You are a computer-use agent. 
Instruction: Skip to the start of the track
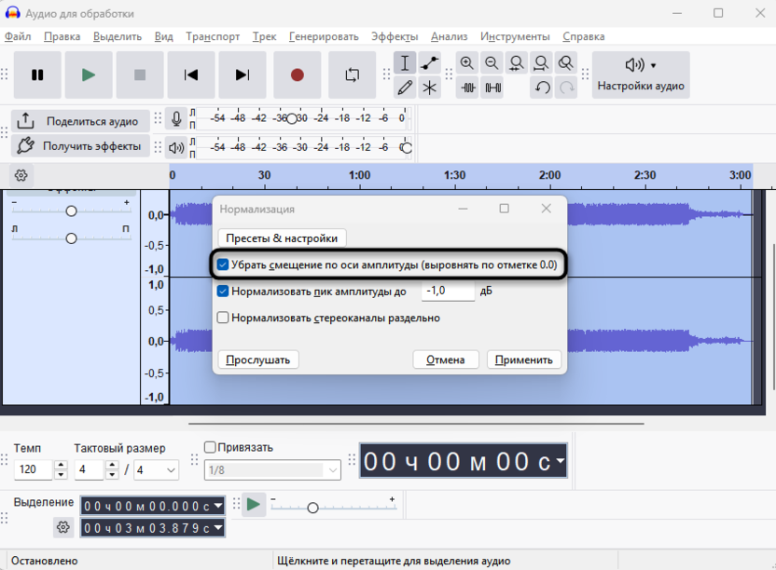(190, 75)
